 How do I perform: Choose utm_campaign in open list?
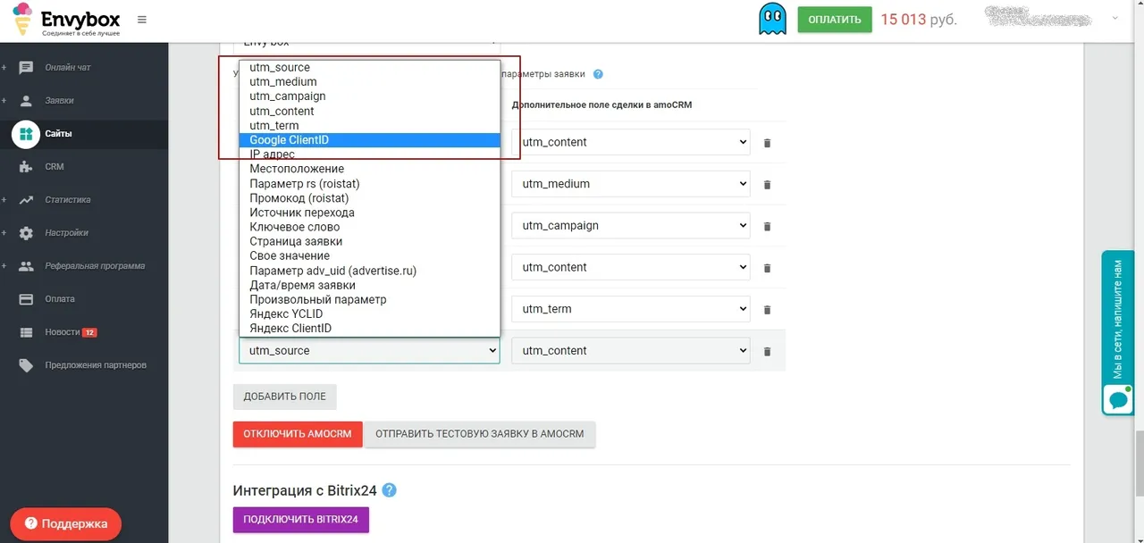[x=369, y=96]
